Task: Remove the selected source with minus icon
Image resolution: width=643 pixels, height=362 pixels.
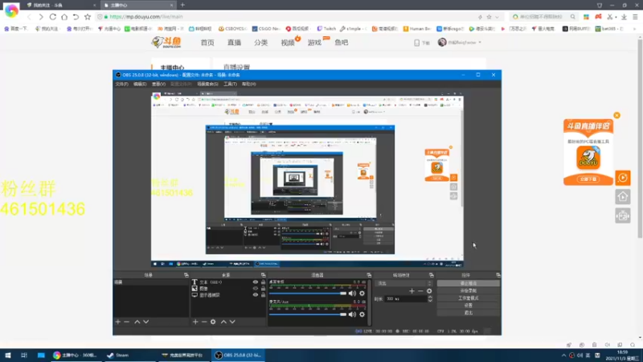Action: (204, 322)
